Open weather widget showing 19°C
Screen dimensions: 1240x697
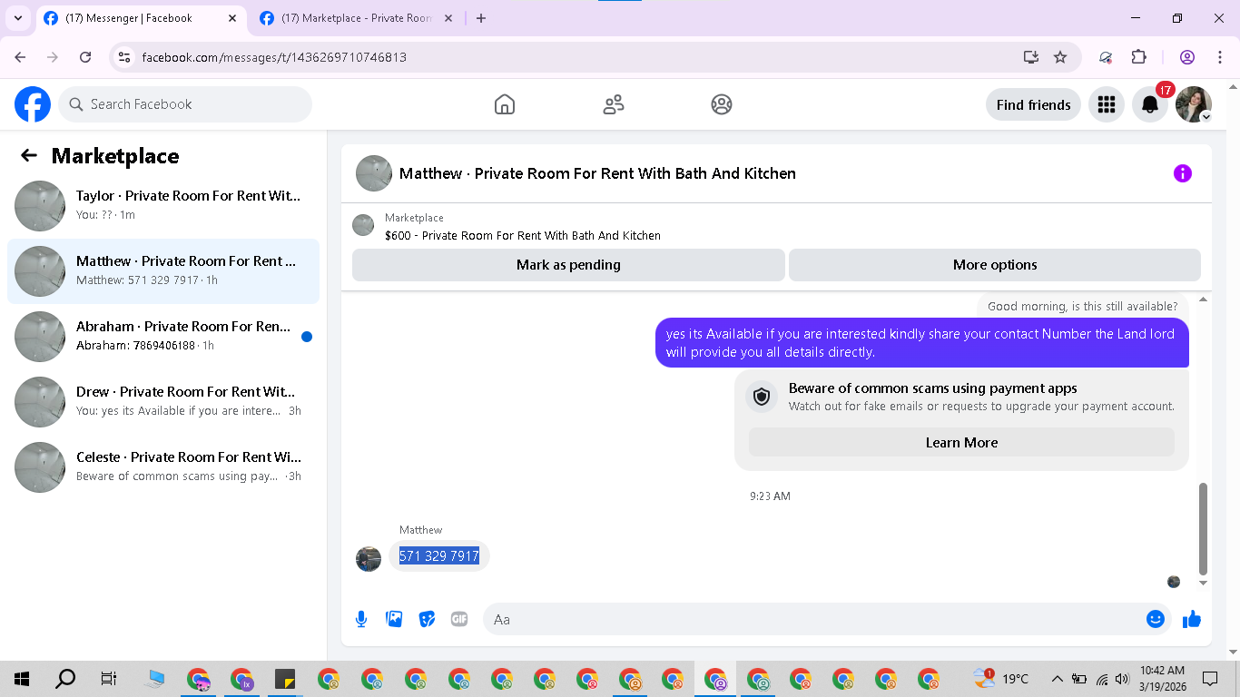(1001, 678)
